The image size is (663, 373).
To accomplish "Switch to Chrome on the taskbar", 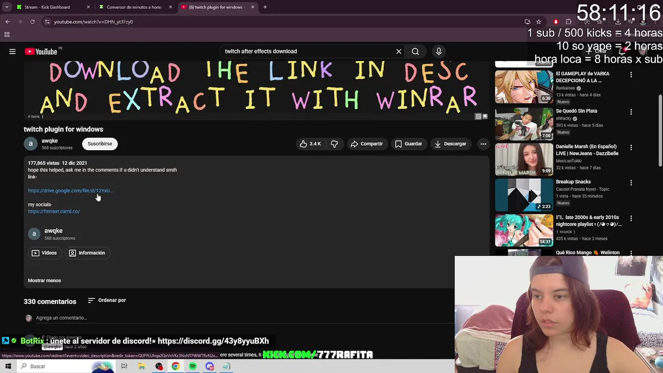I will 176,366.
